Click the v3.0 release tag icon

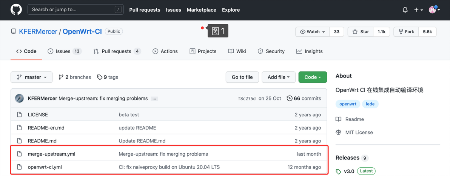tap(338, 171)
